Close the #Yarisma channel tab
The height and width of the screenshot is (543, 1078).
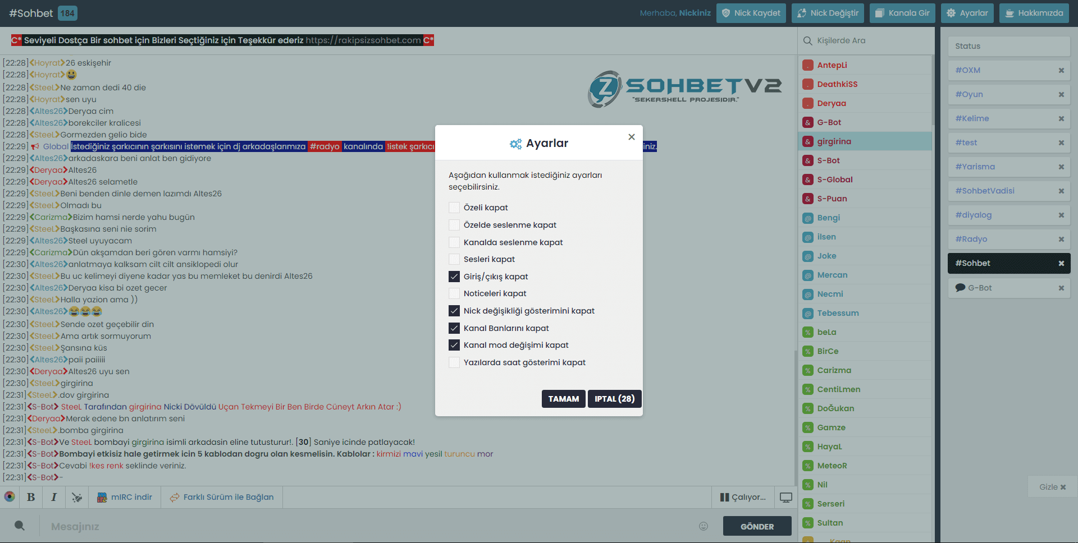[x=1061, y=167]
